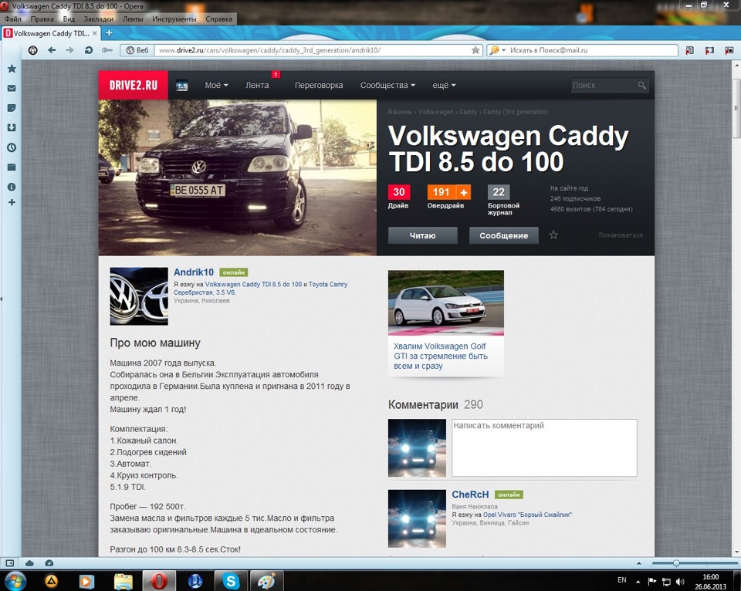Expand the ещё dropdown
This screenshot has width=741, height=591.
[x=444, y=86]
